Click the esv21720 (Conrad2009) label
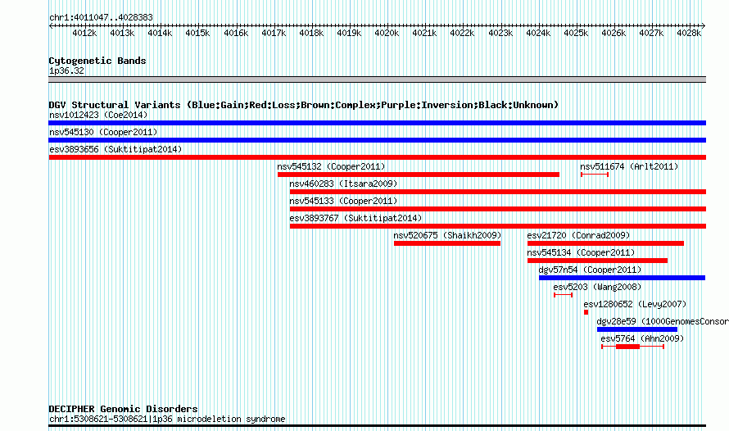 pyautogui.click(x=578, y=235)
